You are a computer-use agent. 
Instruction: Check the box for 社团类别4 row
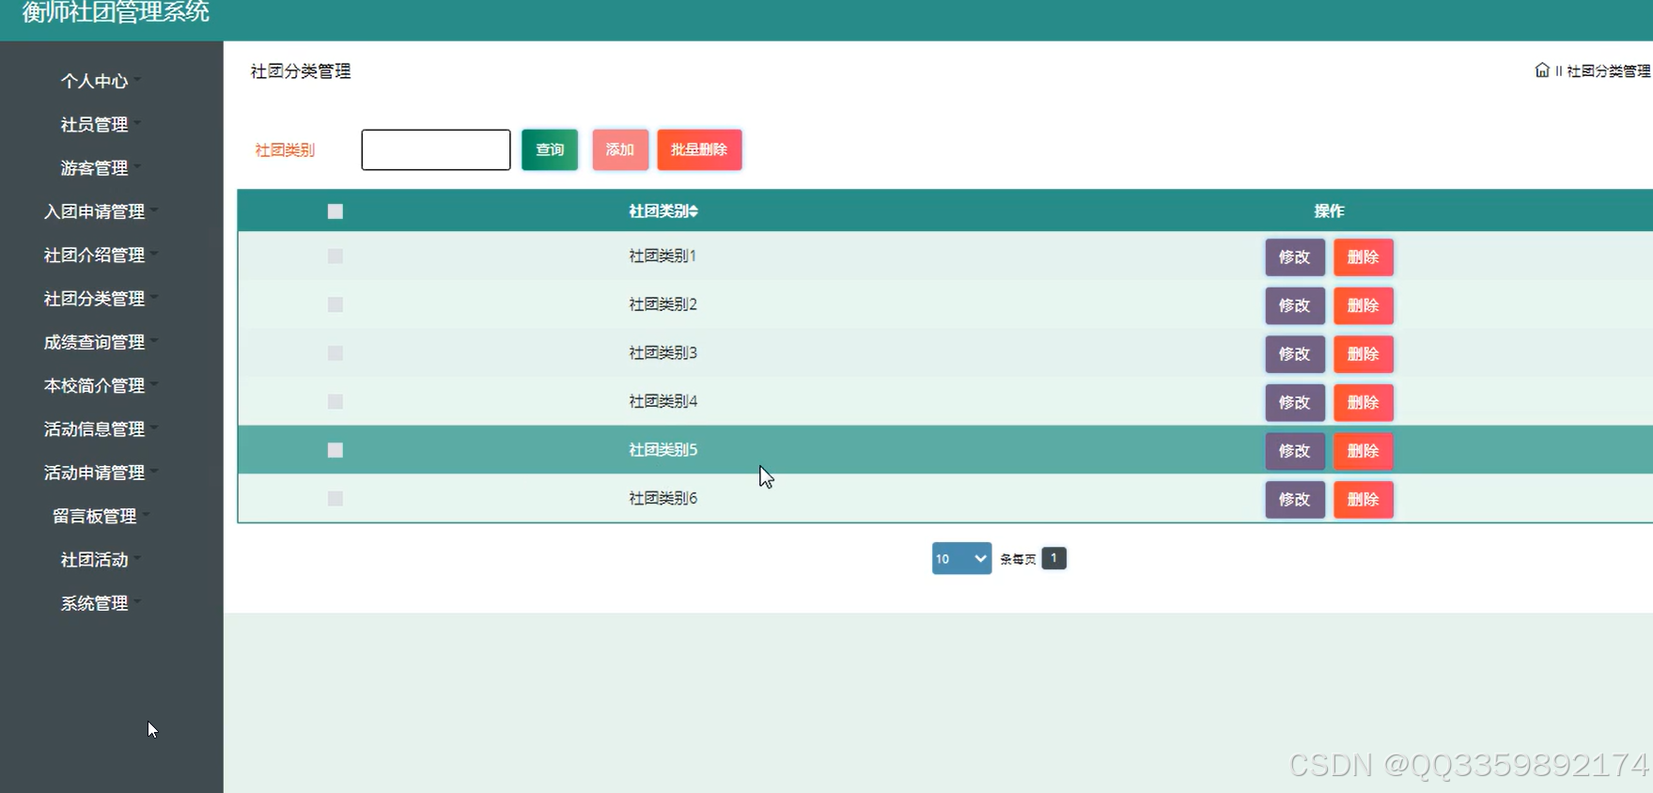[335, 401]
